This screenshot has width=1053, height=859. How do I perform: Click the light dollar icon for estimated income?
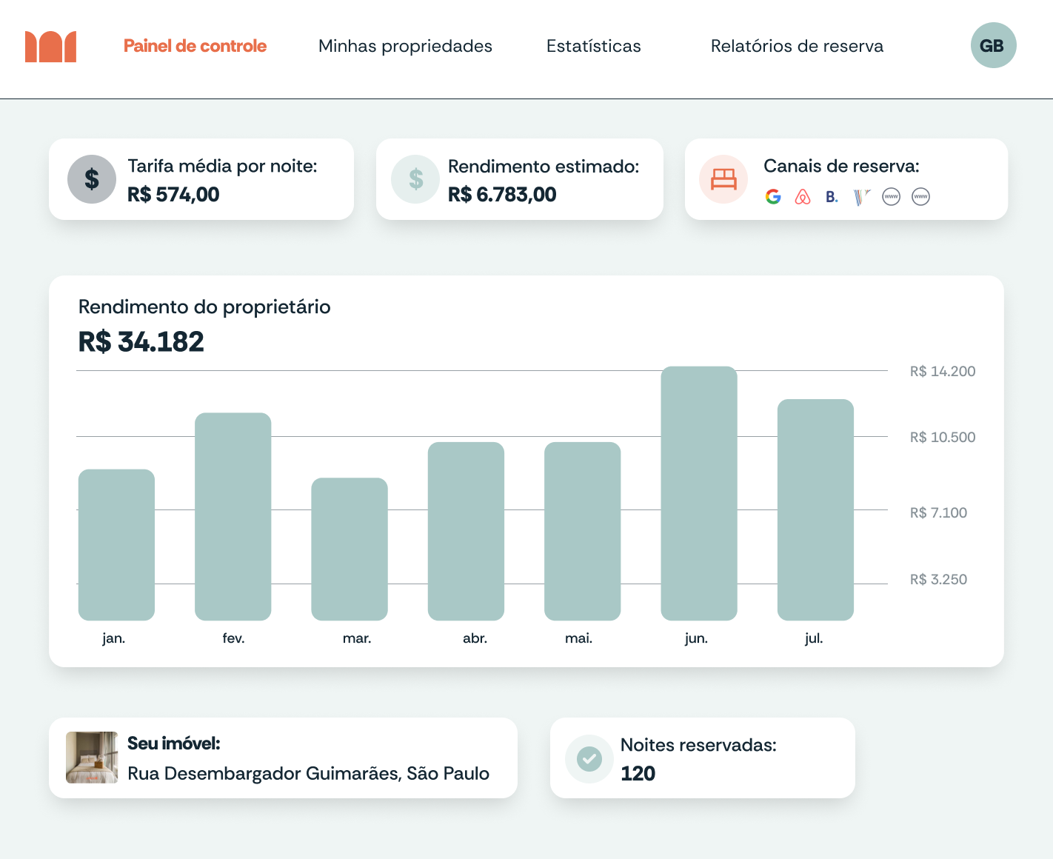pos(415,179)
